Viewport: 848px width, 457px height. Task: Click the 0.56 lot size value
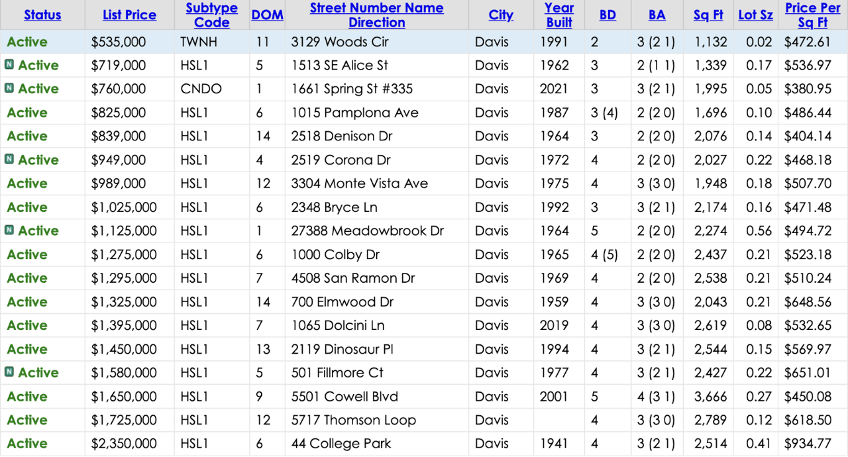pos(759,231)
